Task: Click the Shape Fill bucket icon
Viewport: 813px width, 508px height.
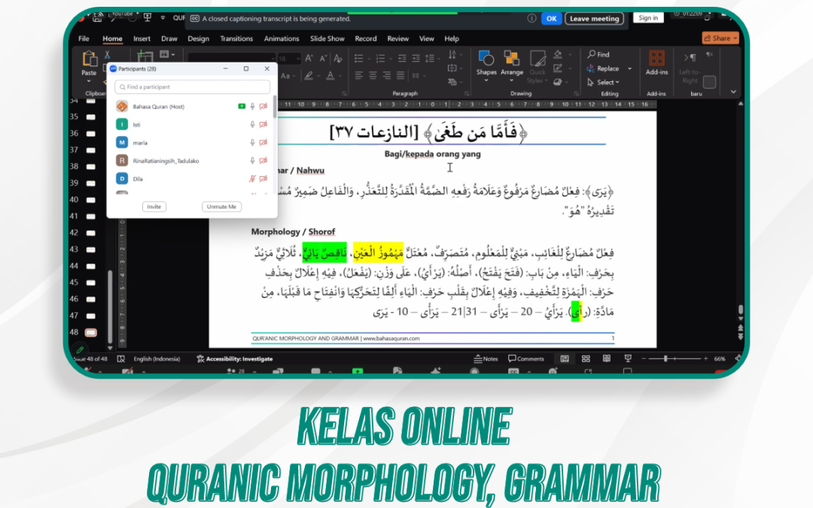Action: click(558, 54)
